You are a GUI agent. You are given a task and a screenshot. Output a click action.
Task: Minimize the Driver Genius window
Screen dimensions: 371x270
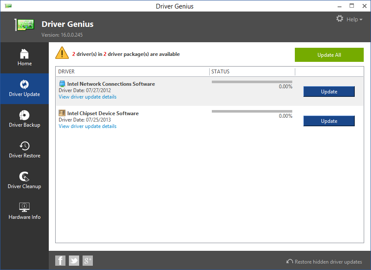point(339,6)
